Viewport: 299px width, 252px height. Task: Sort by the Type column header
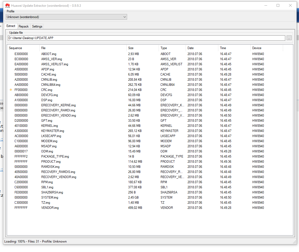(x=172, y=48)
